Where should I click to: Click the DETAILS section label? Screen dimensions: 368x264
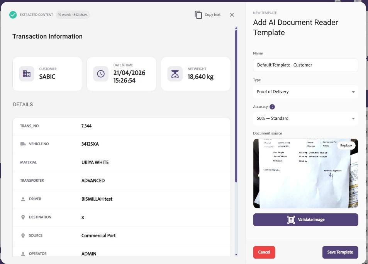pyautogui.click(x=23, y=104)
